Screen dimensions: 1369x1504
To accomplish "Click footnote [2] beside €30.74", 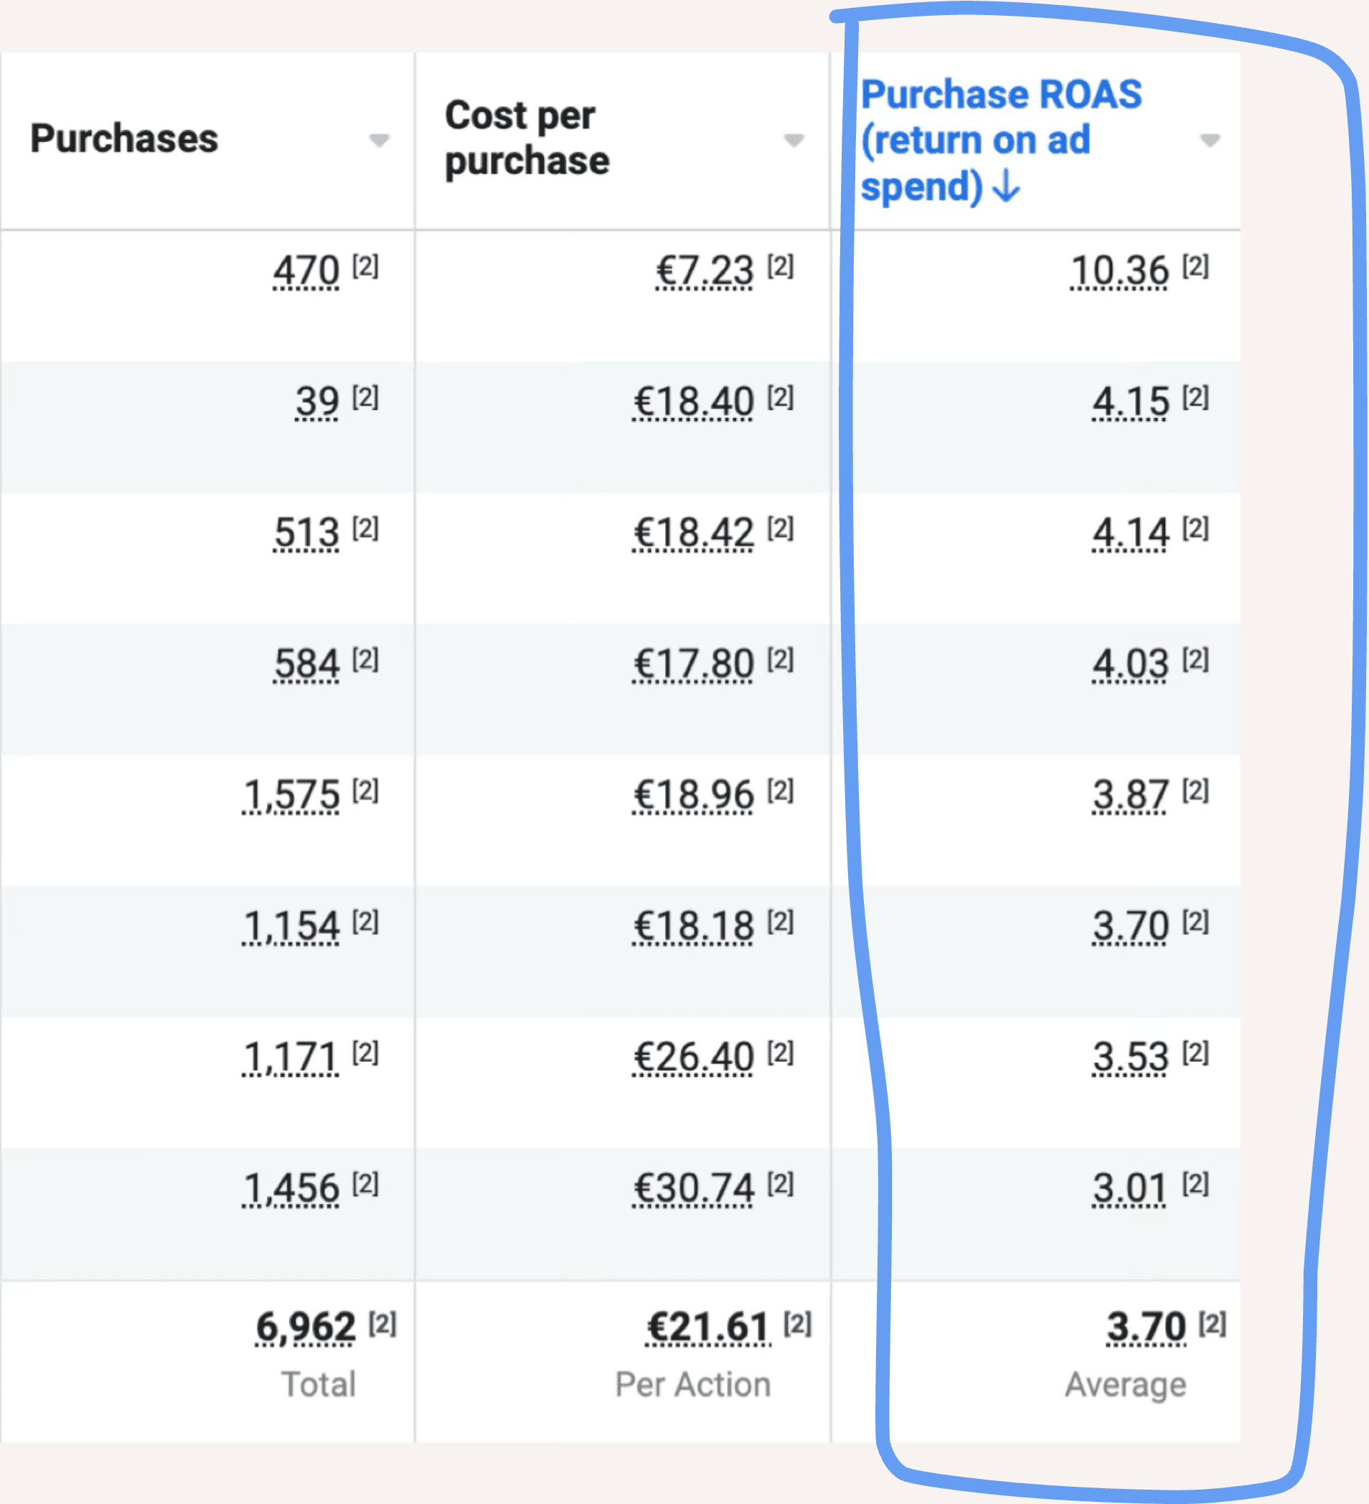I will tap(781, 1183).
